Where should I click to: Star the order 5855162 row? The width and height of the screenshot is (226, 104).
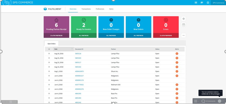click(x=49, y=67)
